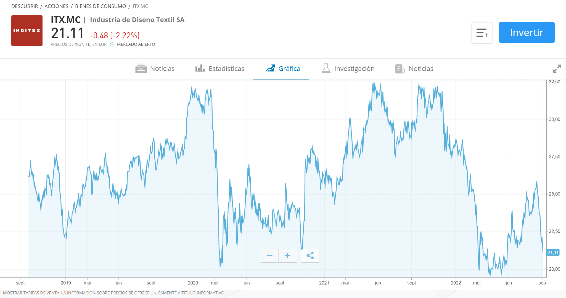Zoom in on the price chart
This screenshot has height=298, width=566.
pyautogui.click(x=287, y=256)
